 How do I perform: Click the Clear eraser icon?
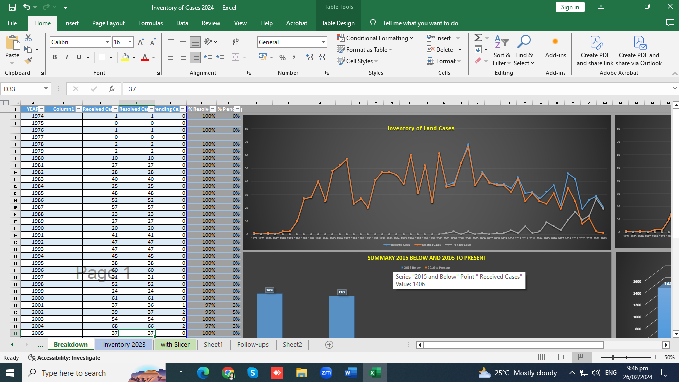pyautogui.click(x=478, y=61)
